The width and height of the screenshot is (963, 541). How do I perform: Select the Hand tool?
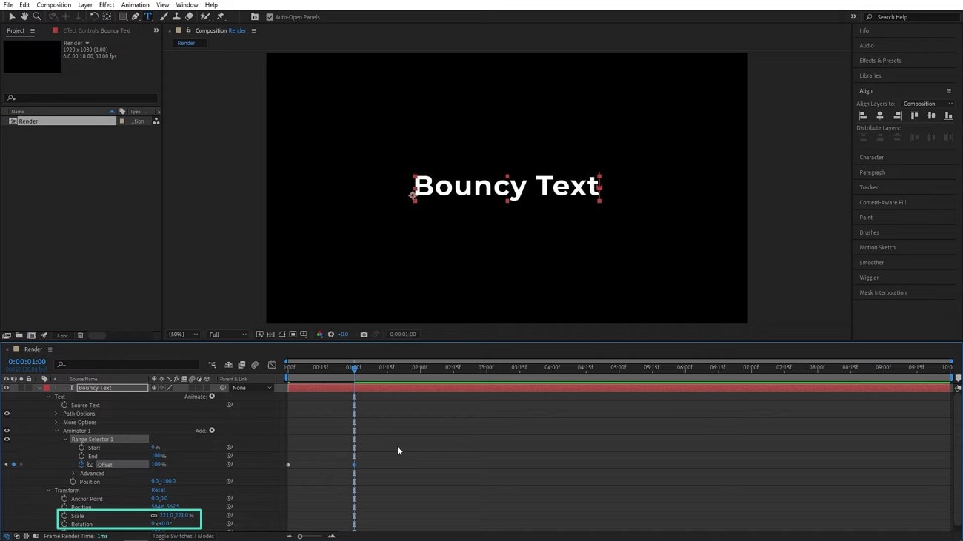point(24,16)
